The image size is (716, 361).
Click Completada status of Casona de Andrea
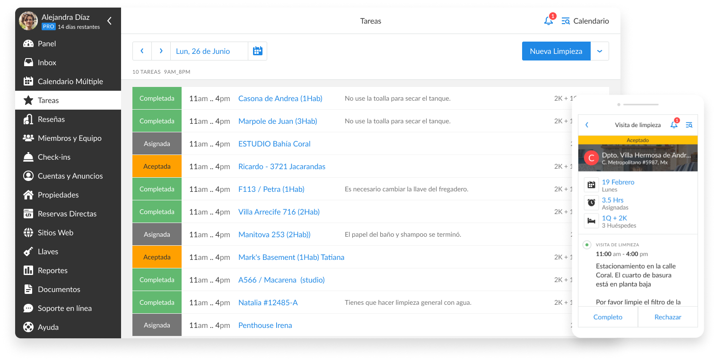click(x=157, y=98)
